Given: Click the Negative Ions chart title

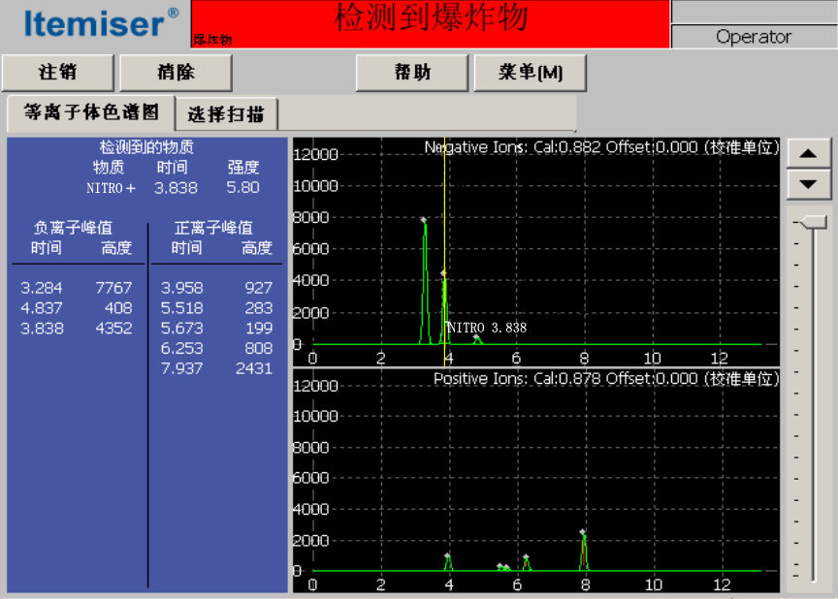Looking at the screenshot, I should (601, 146).
